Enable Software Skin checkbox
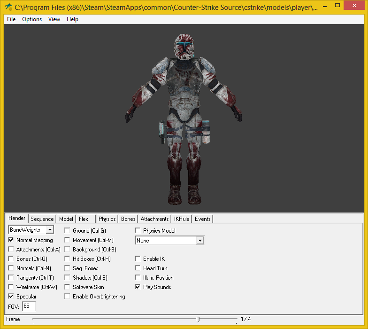368x329 pixels. (x=67, y=287)
